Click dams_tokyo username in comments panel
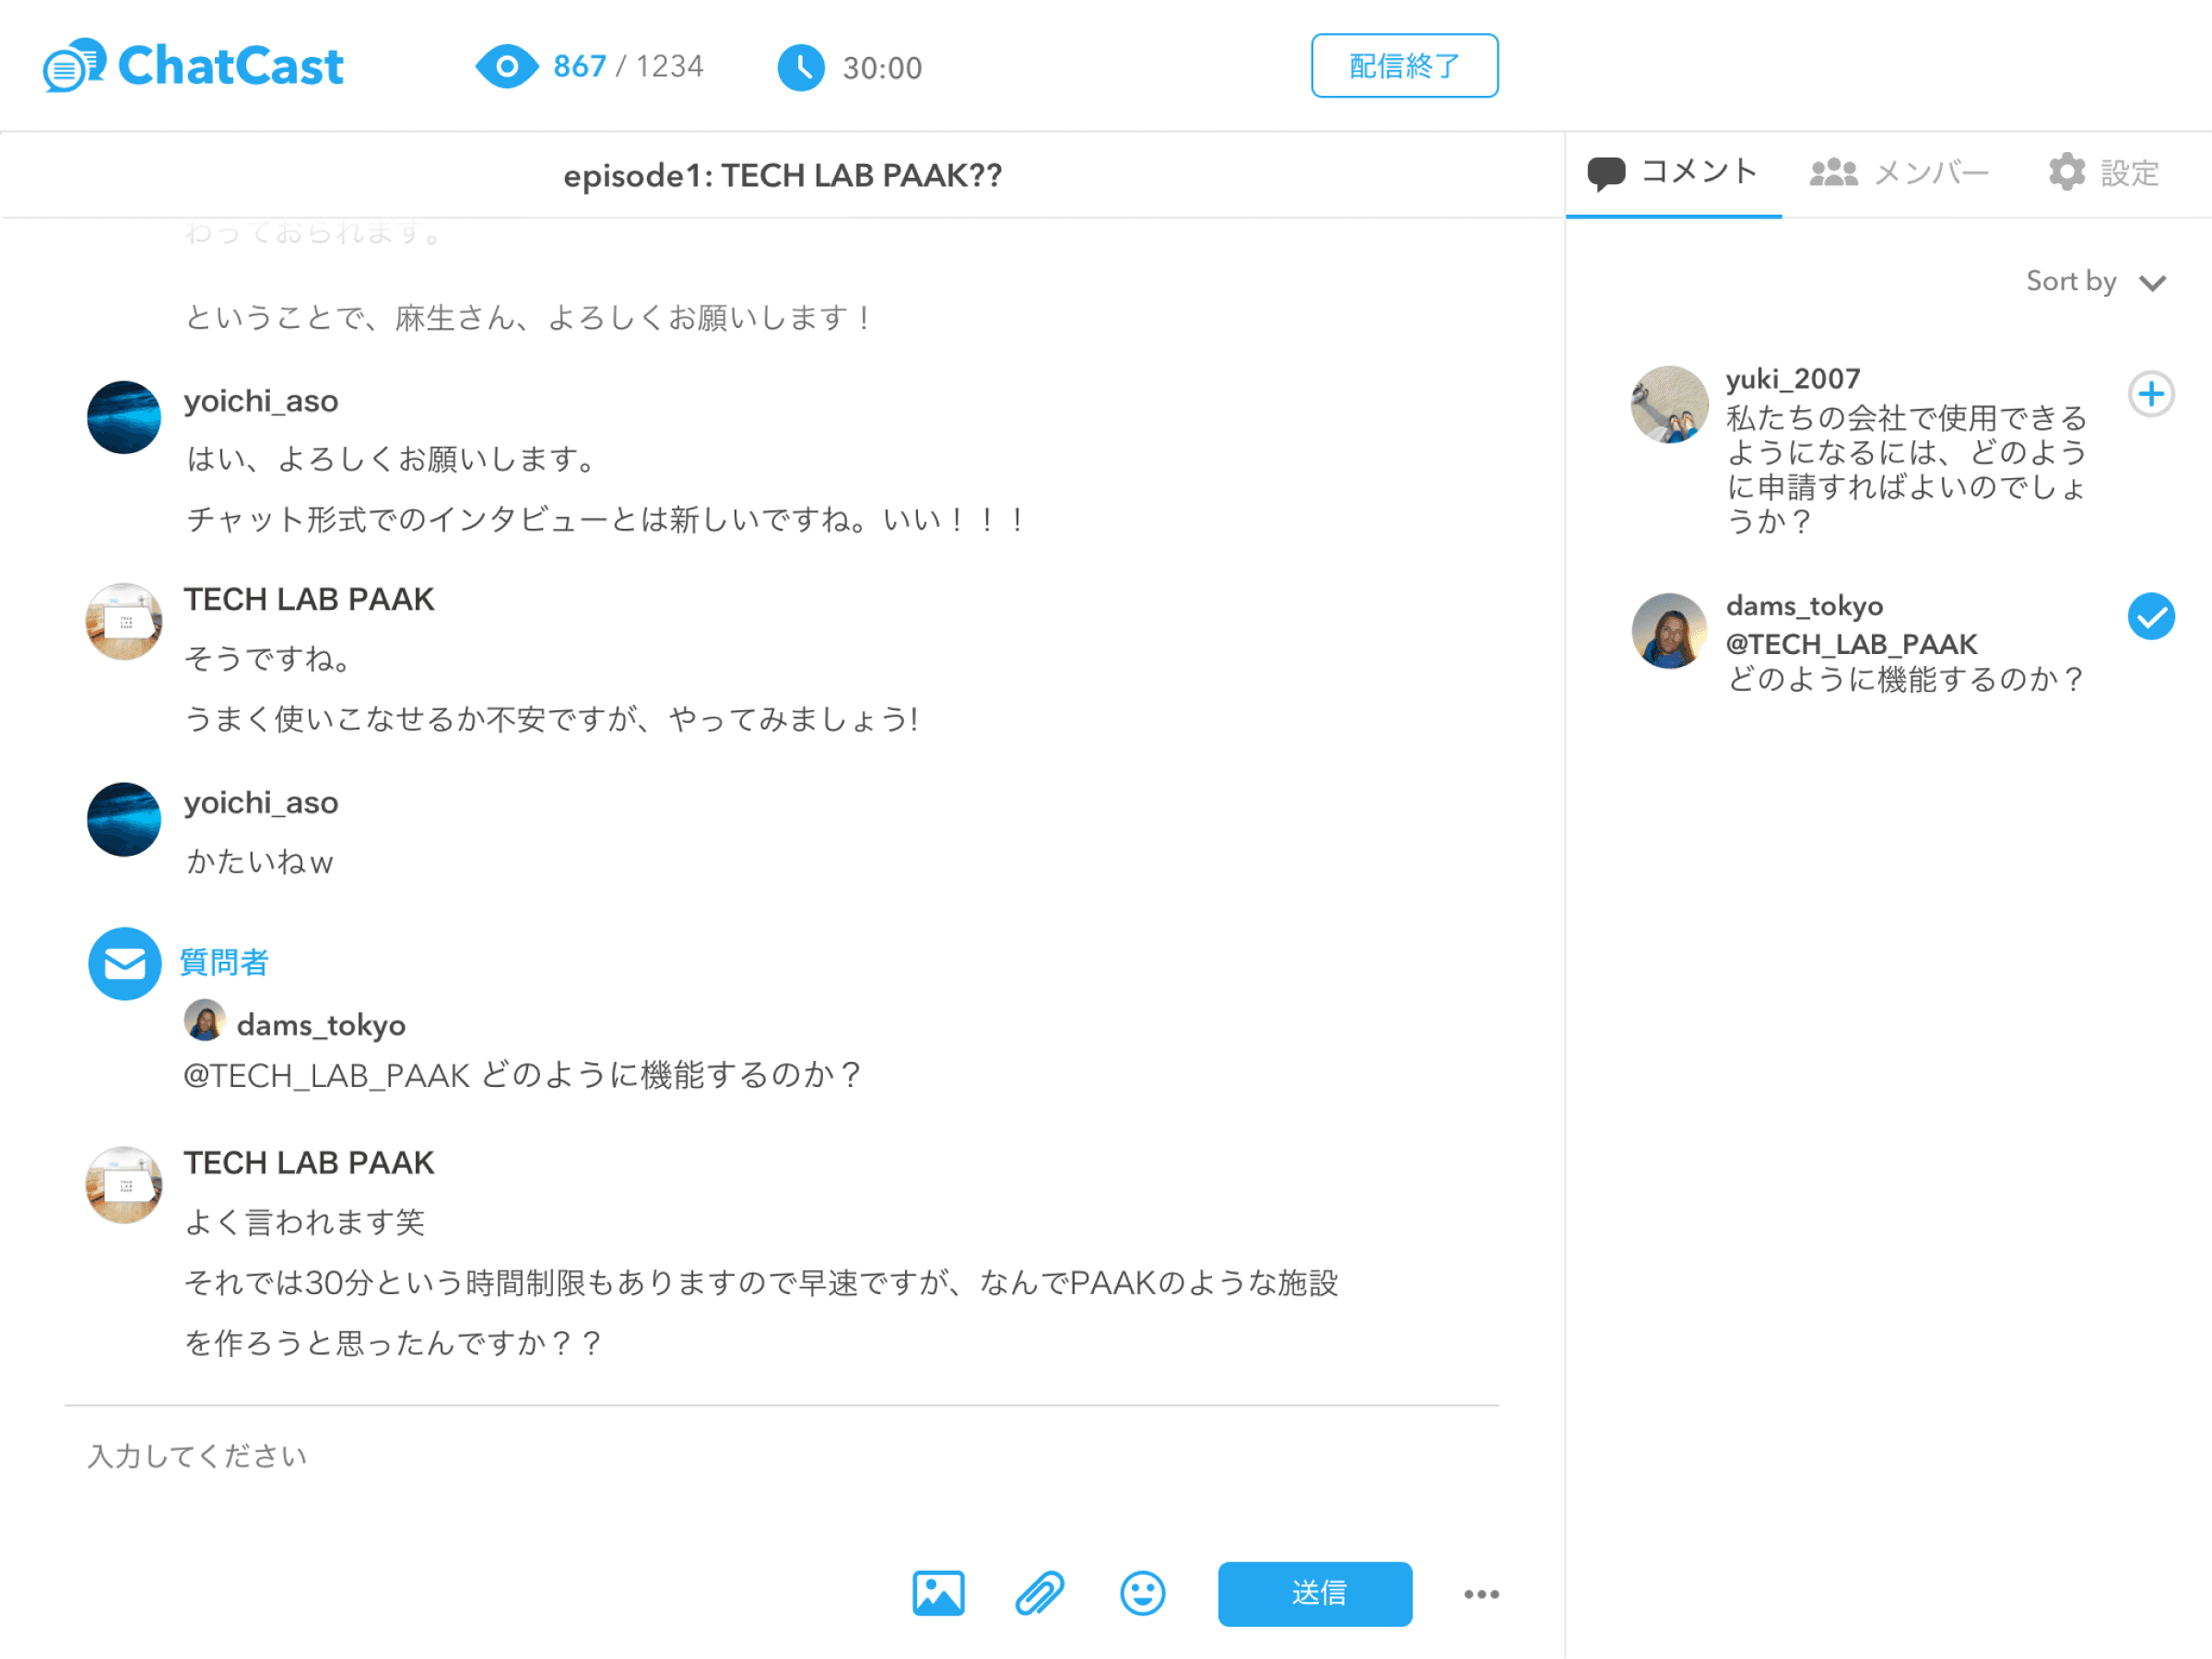Screen dimensions: 2212x1659 point(1804,607)
